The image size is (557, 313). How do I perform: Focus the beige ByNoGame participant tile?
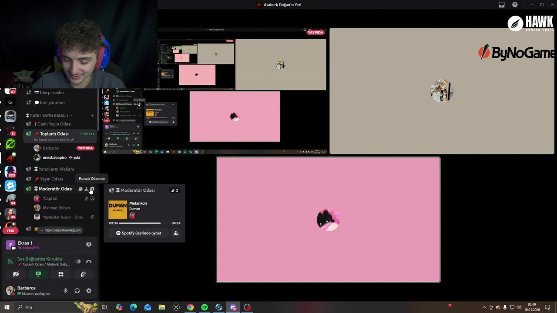442,91
